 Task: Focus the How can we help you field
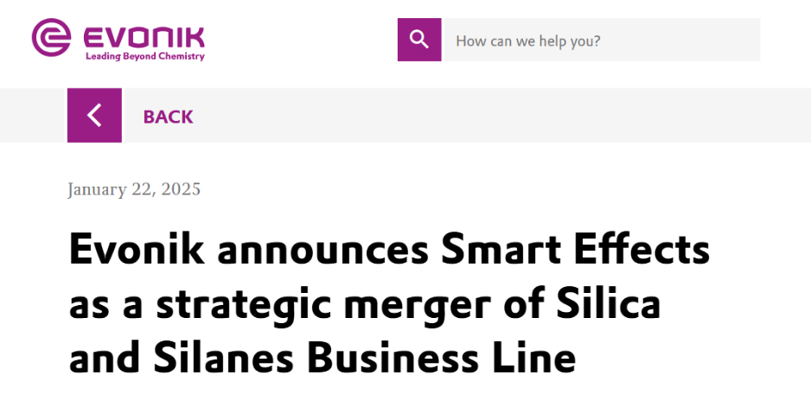pos(602,40)
